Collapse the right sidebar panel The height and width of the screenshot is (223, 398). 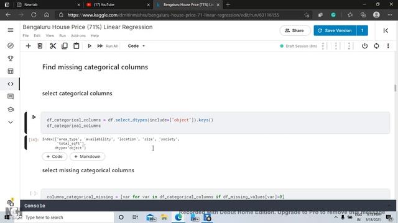(386, 30)
